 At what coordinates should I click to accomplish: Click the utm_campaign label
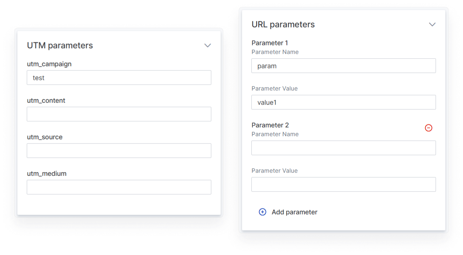49,64
